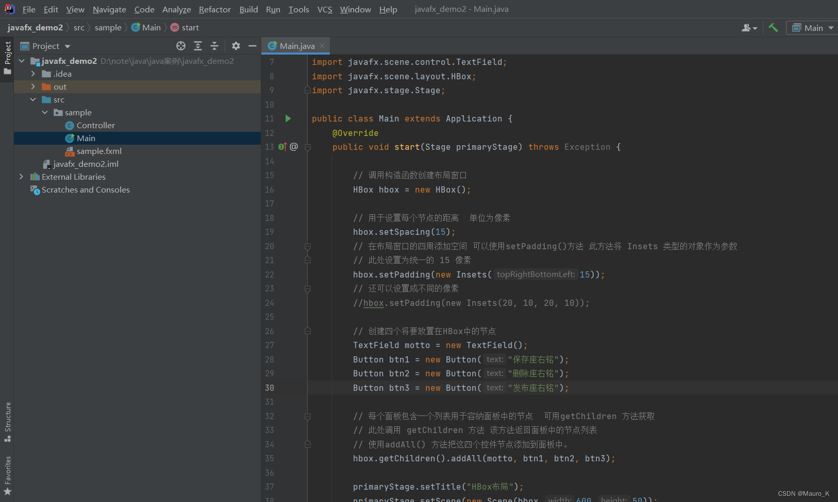838x502 pixels.
Task: Click the topRightBottomLeft parameter hint
Action: (x=535, y=274)
